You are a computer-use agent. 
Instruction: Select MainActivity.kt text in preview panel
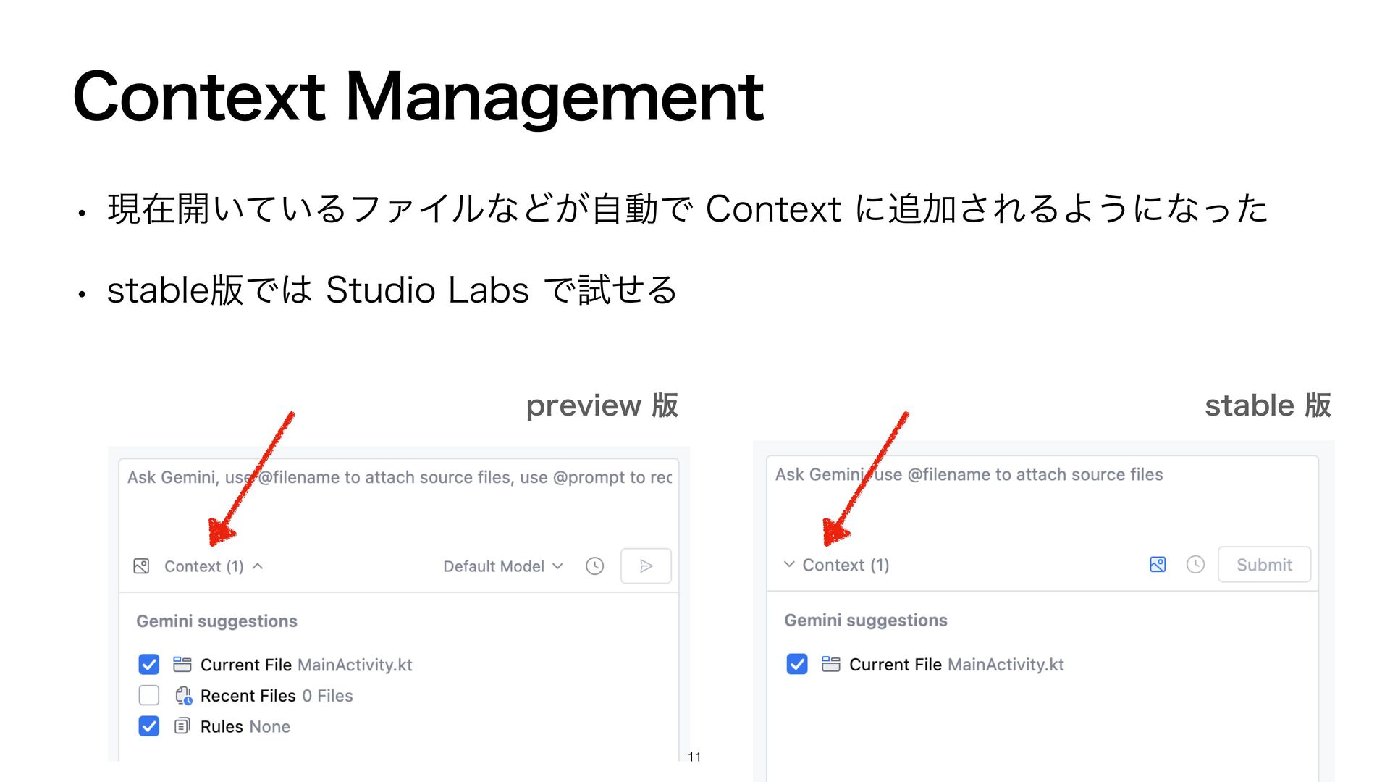pos(355,665)
